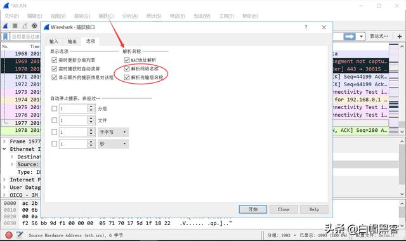Image resolution: width=406 pixels, height=241 pixels.
Task: Click the 千字节 value input field
Action: [74, 132]
